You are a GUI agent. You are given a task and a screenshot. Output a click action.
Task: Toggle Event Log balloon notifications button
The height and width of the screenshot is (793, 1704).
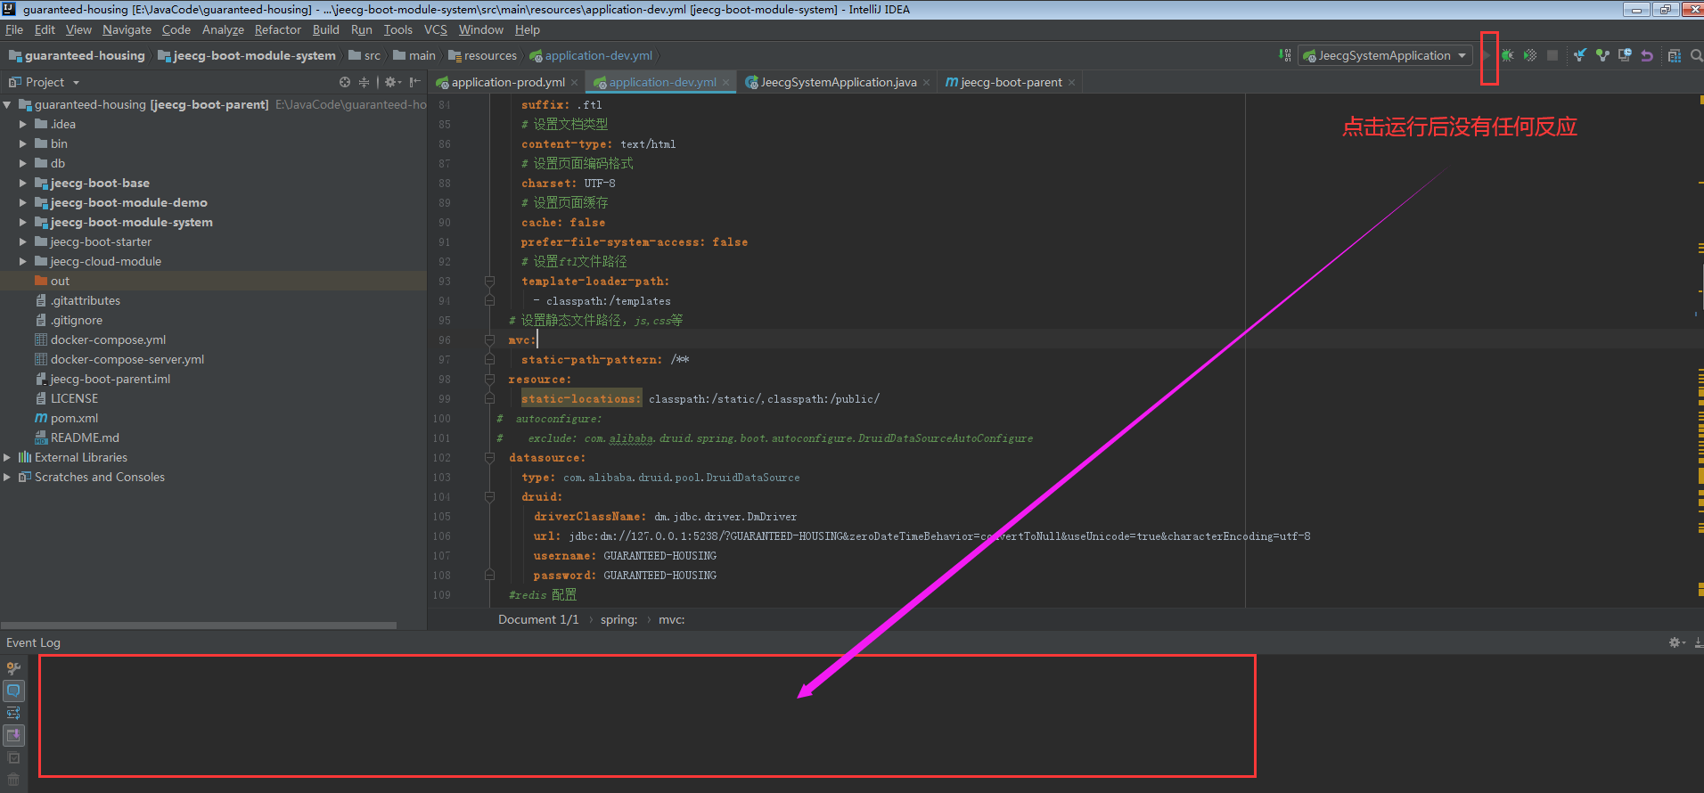[13, 691]
